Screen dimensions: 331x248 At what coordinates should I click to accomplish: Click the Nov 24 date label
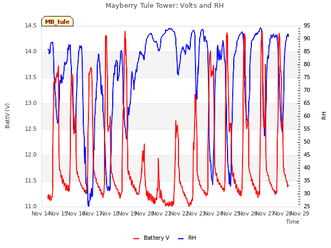point(214,213)
